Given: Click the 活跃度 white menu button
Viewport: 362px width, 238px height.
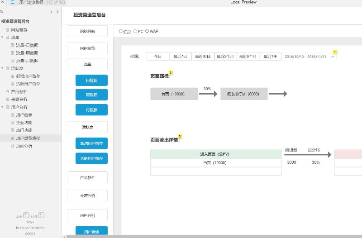Looking at the screenshot, I should click(87, 127).
